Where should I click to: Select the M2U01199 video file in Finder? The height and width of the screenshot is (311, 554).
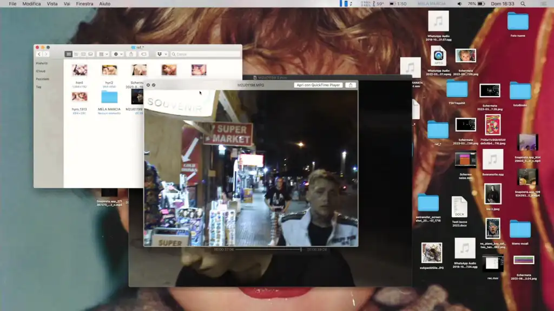[x=137, y=97]
